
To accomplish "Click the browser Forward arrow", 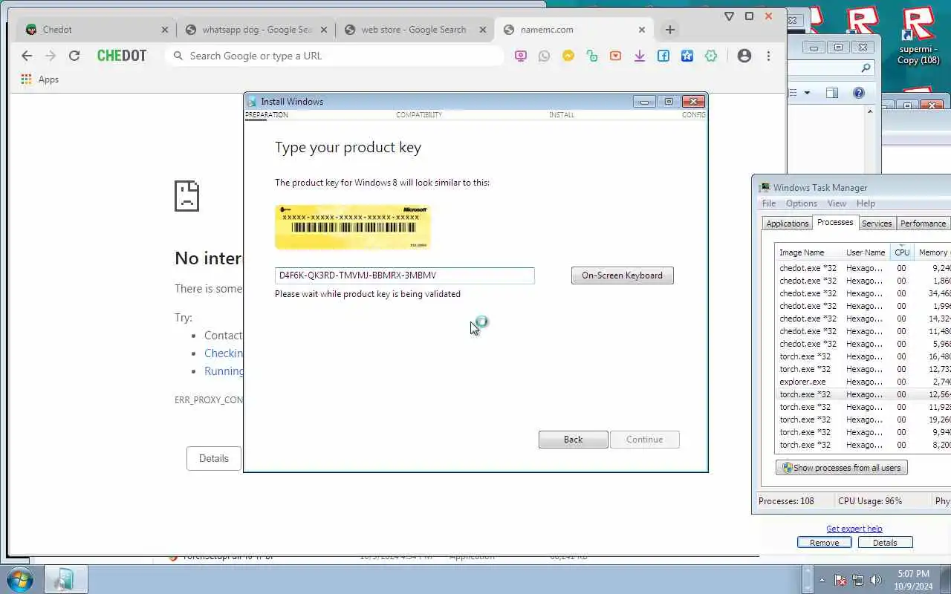I will point(51,56).
